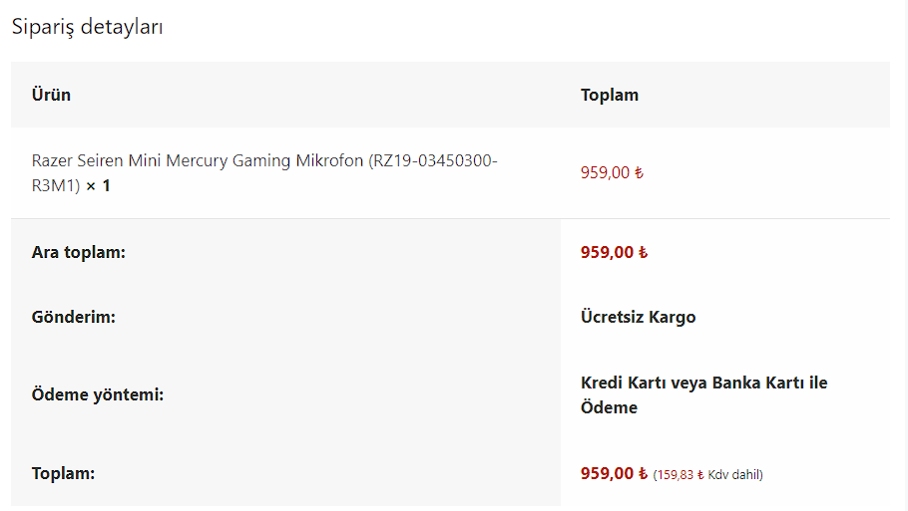This screenshot has height=511, width=908.
Task: Click the "Toplam" column header at top
Action: click(x=609, y=95)
